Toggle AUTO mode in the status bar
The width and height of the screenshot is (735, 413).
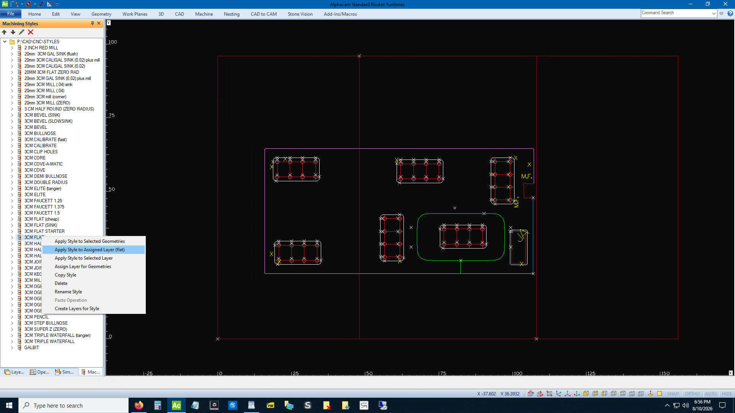(x=710, y=393)
